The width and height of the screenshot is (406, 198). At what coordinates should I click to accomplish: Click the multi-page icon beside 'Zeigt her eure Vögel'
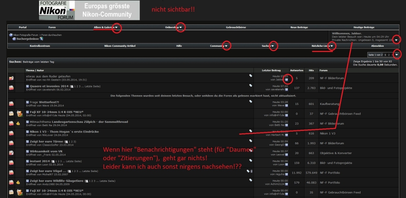click(x=69, y=171)
